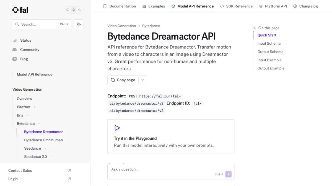This screenshot has height=186, width=332.
Task: Click the Examples grid icon
Action: click(x=144, y=6)
